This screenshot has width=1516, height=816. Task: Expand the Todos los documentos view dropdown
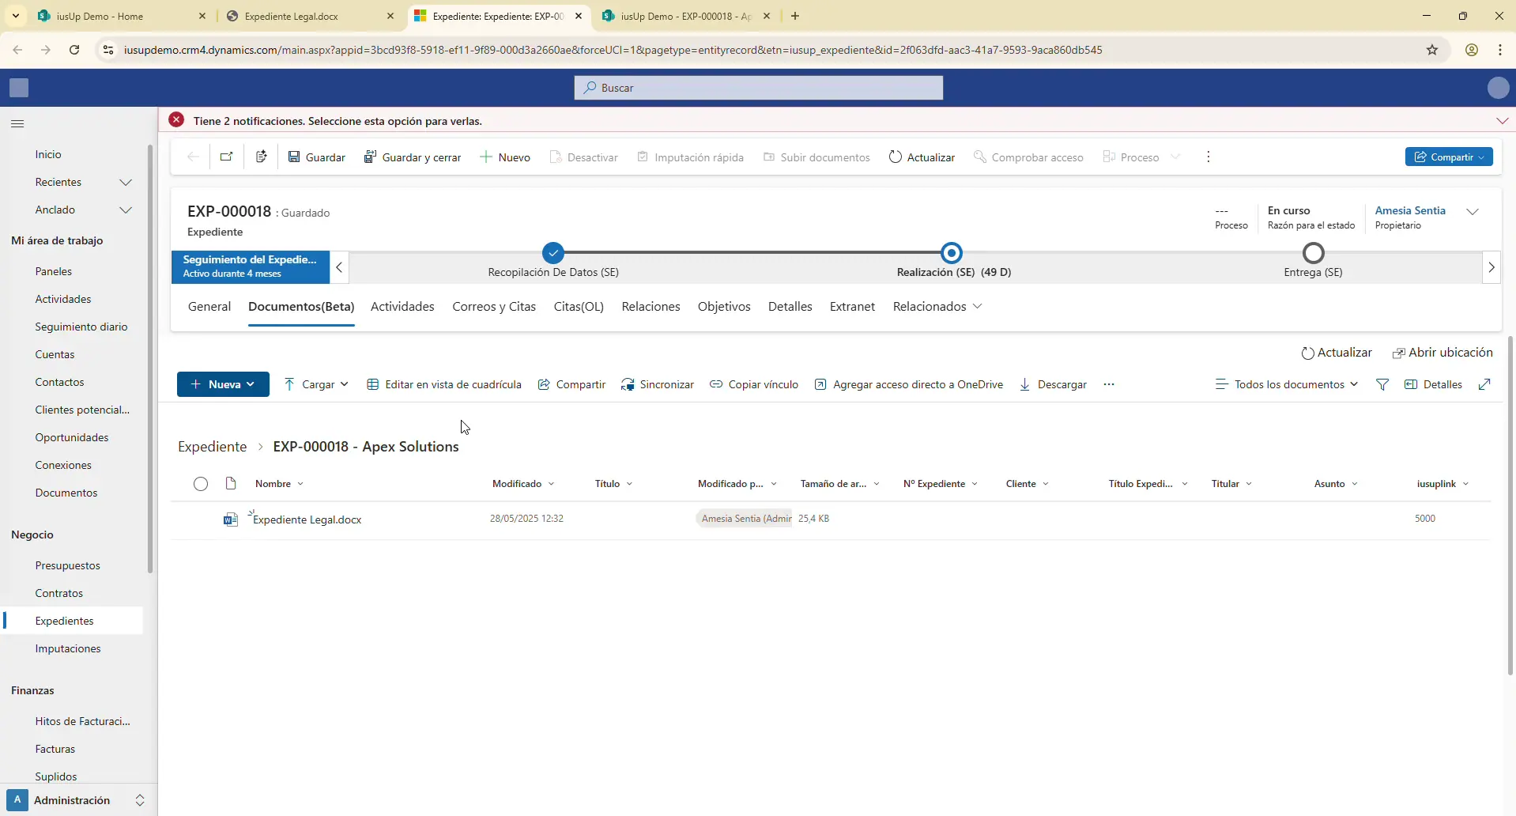coord(1287,384)
